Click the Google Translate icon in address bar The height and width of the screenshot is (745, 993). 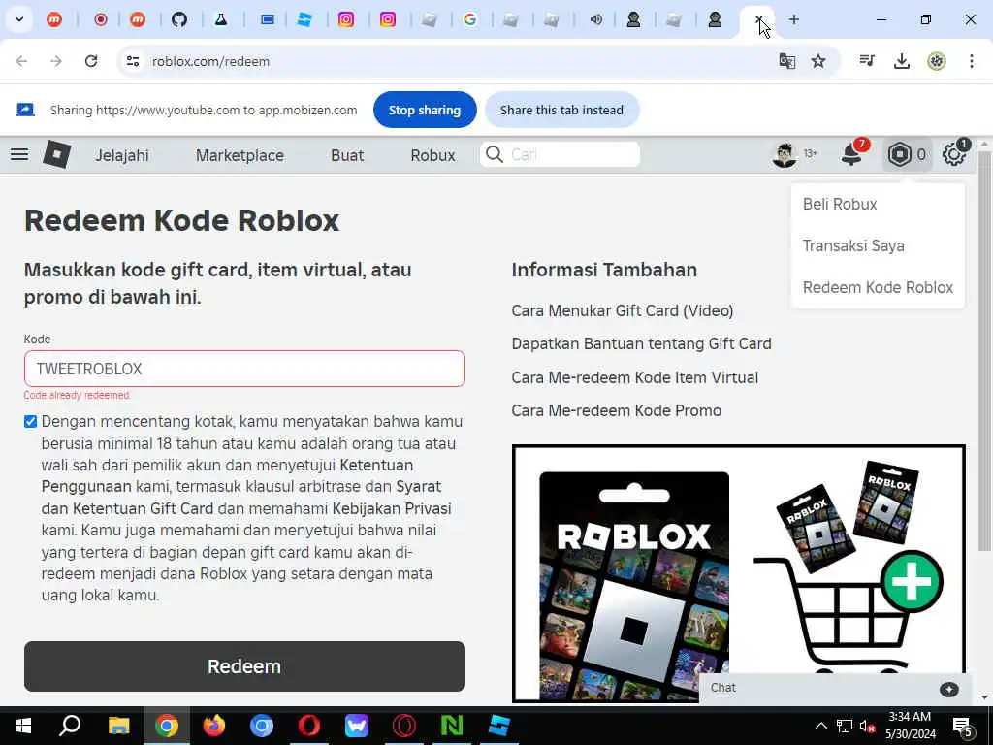point(787,61)
